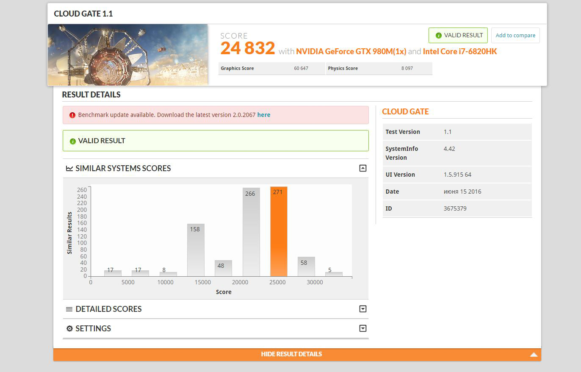Click the benchmark update available message text
The width and height of the screenshot is (581, 372).
(x=167, y=115)
